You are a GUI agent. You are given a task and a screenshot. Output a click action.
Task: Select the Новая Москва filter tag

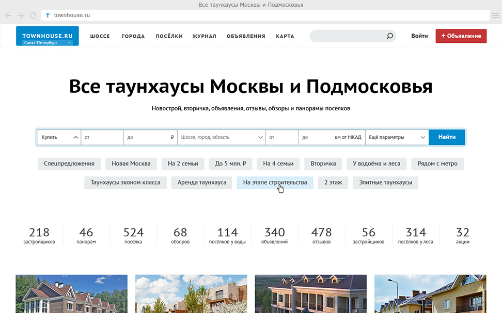pos(131,164)
